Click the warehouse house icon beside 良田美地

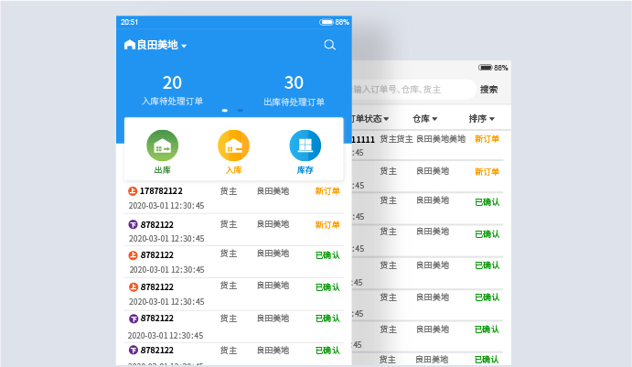tap(129, 45)
